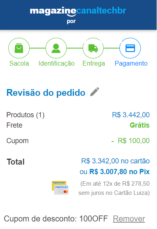Image resolution: width=157 pixels, height=229 pixels.
Task: Go to the Sacola step label
Action: (19, 63)
